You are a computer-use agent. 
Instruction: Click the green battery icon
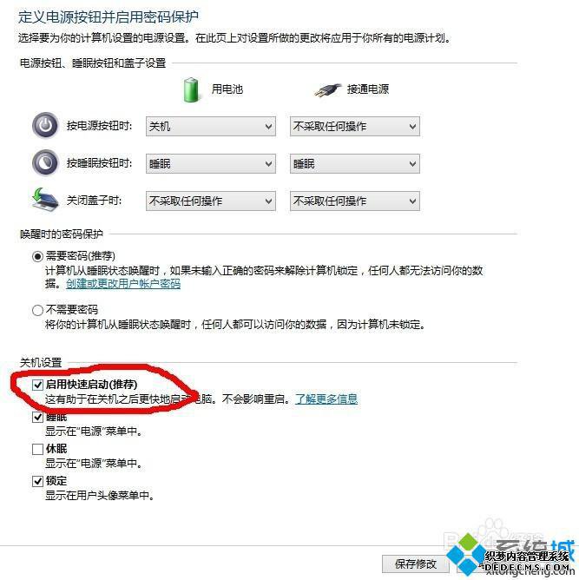192,90
